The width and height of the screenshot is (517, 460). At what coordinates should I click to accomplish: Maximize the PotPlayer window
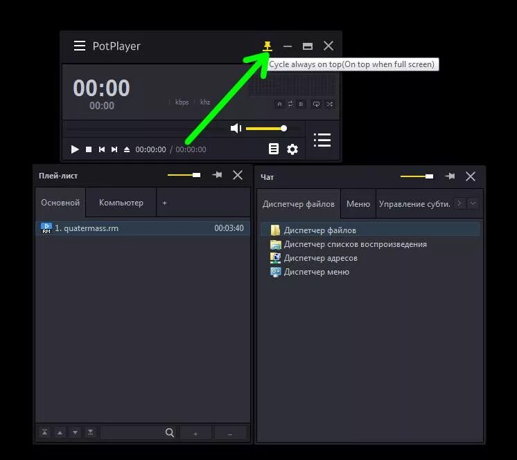click(308, 46)
